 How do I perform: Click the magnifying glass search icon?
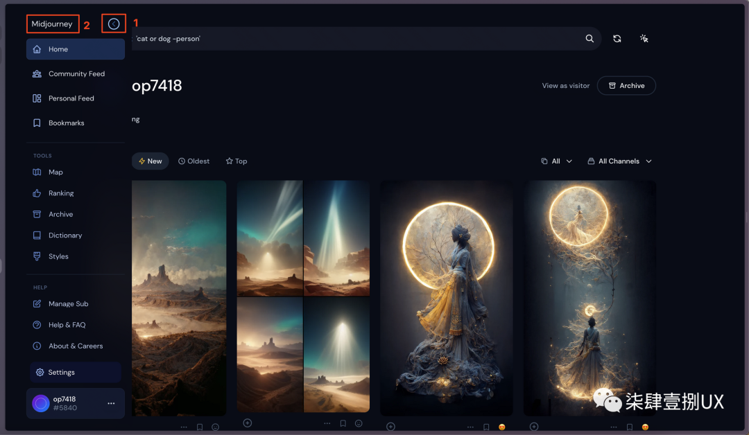pos(590,39)
